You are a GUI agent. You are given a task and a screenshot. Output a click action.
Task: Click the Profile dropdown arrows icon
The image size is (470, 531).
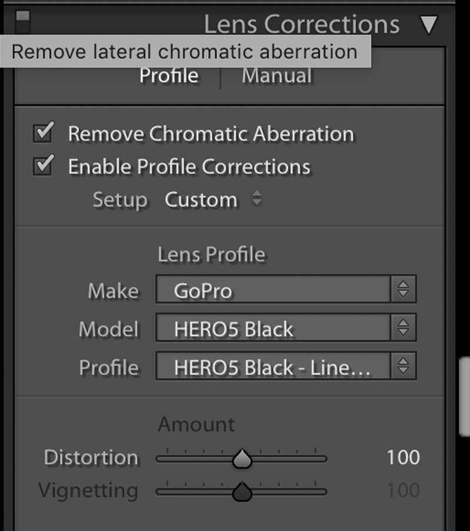(403, 367)
